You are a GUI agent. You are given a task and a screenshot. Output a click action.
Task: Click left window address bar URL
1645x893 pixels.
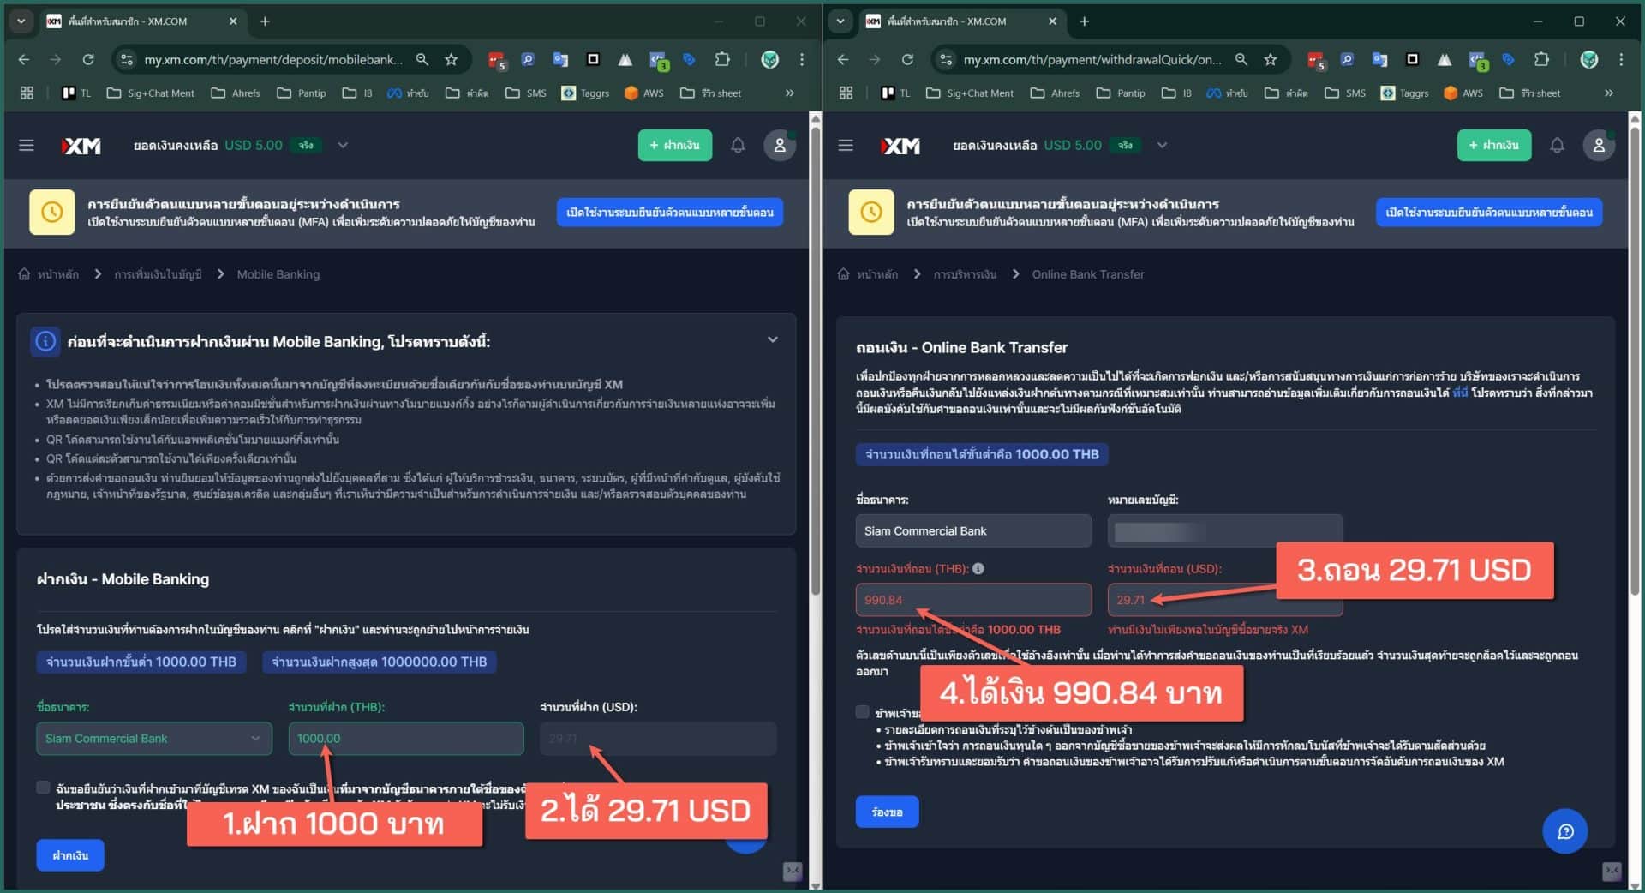[272, 59]
